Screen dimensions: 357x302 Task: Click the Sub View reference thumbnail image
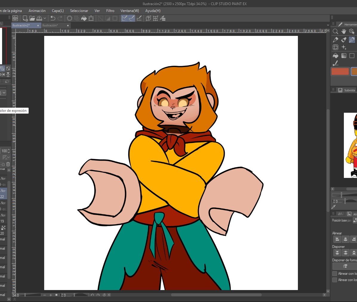[x=350, y=145]
